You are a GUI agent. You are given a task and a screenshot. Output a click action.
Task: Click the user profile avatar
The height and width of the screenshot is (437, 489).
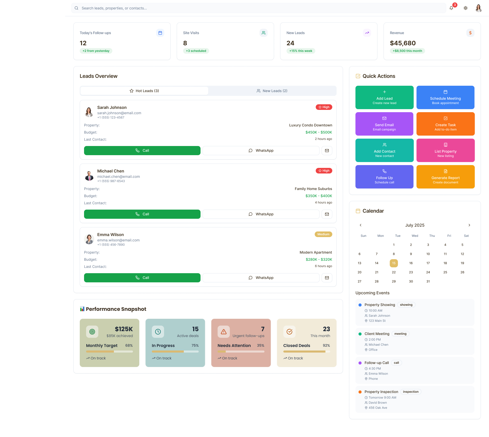click(478, 8)
